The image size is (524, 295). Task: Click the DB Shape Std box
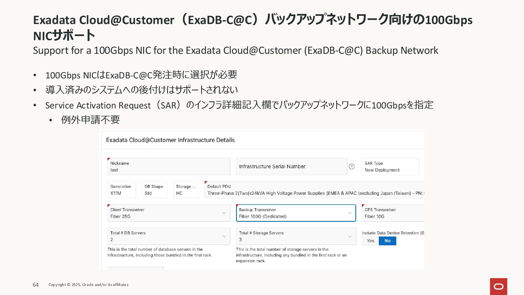[154, 190]
